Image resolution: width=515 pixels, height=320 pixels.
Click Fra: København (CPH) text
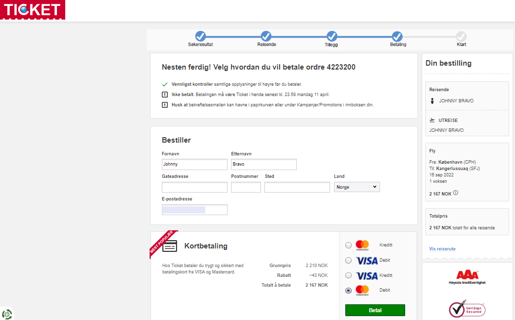453,162
